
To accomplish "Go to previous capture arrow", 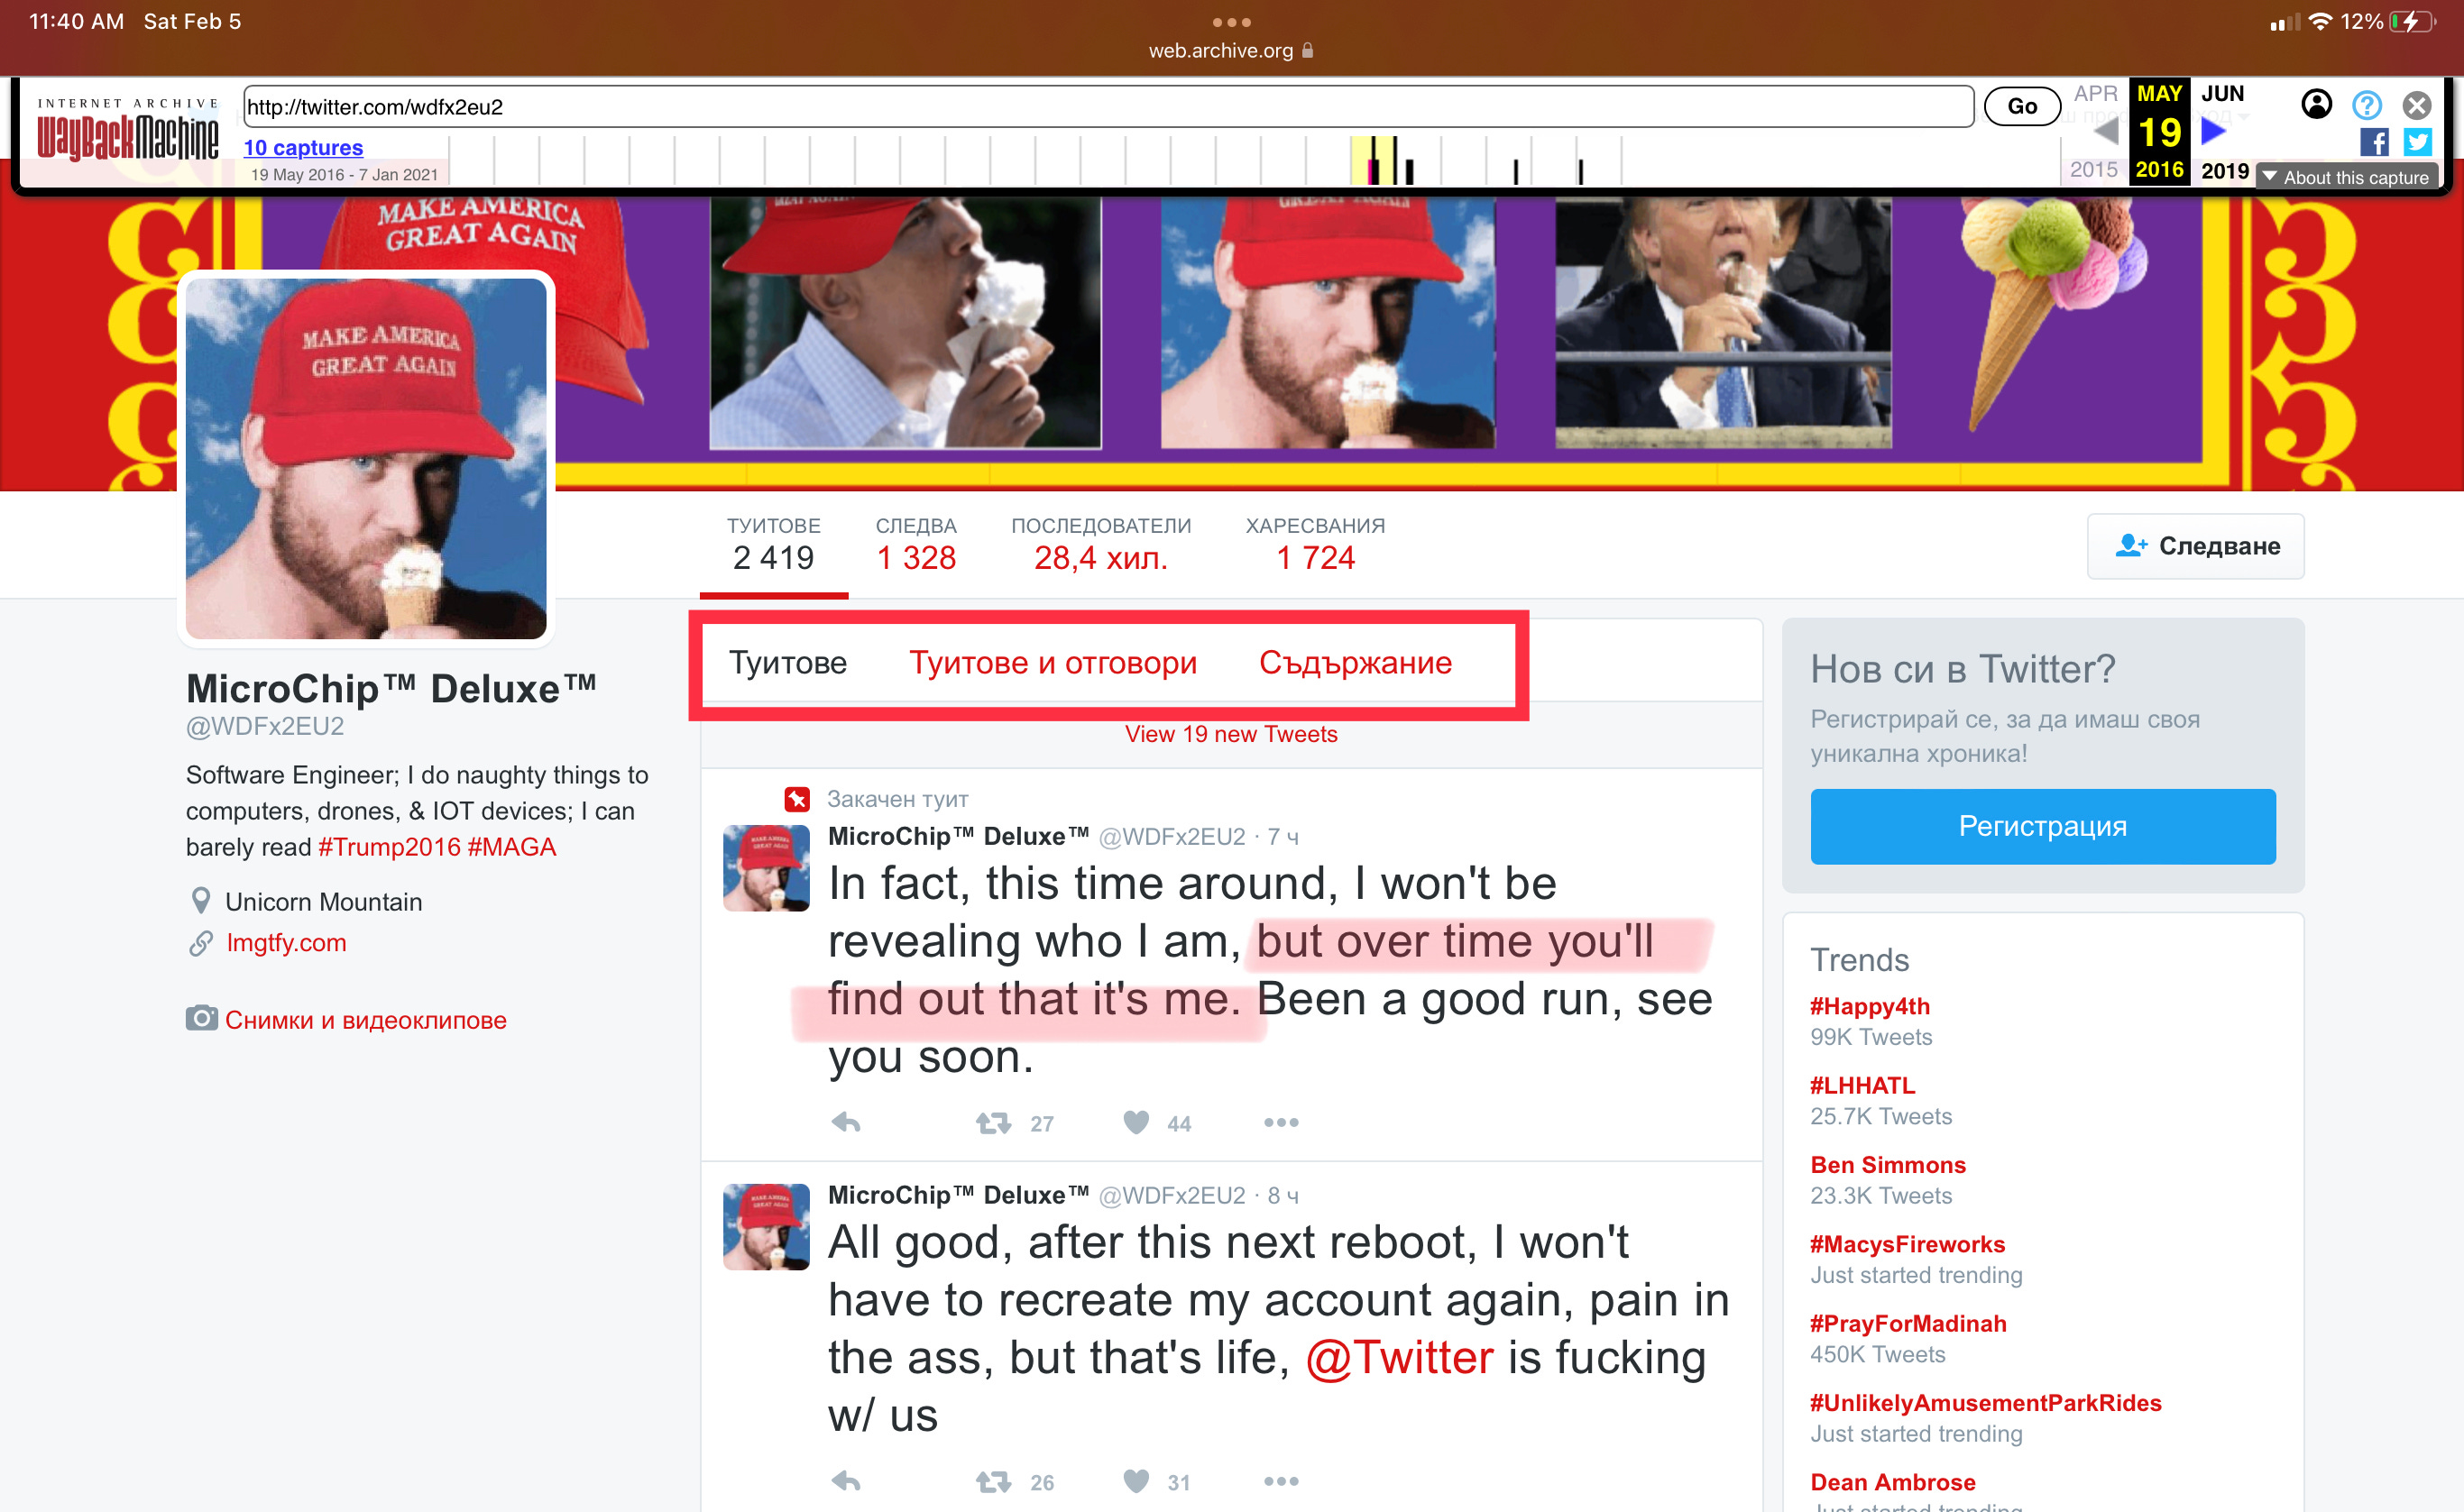I will click(2105, 131).
